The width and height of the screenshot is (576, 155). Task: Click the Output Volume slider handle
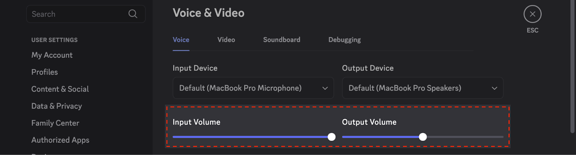423,137
